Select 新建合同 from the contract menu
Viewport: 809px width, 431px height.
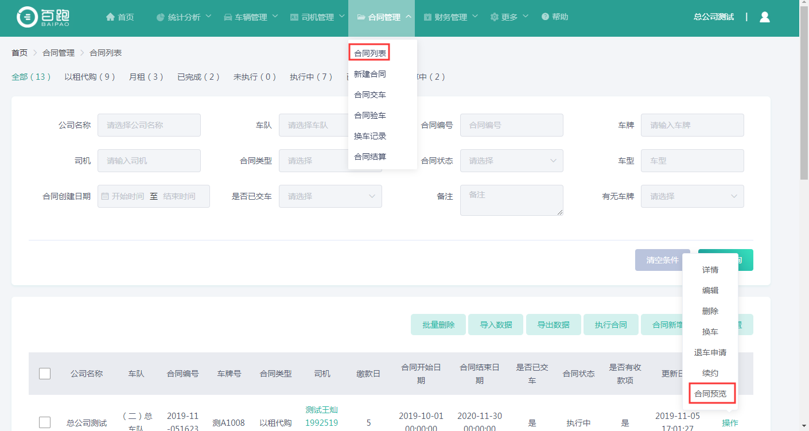370,74
